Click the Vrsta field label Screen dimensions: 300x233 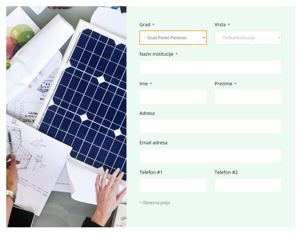220,25
